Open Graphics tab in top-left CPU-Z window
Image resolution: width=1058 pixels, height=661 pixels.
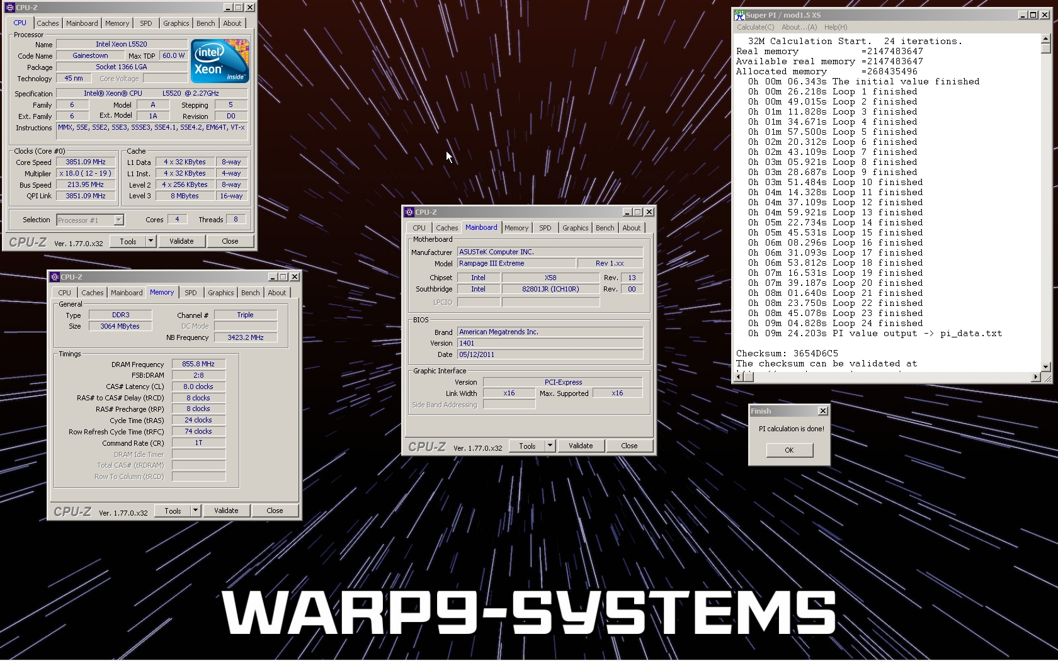(176, 23)
